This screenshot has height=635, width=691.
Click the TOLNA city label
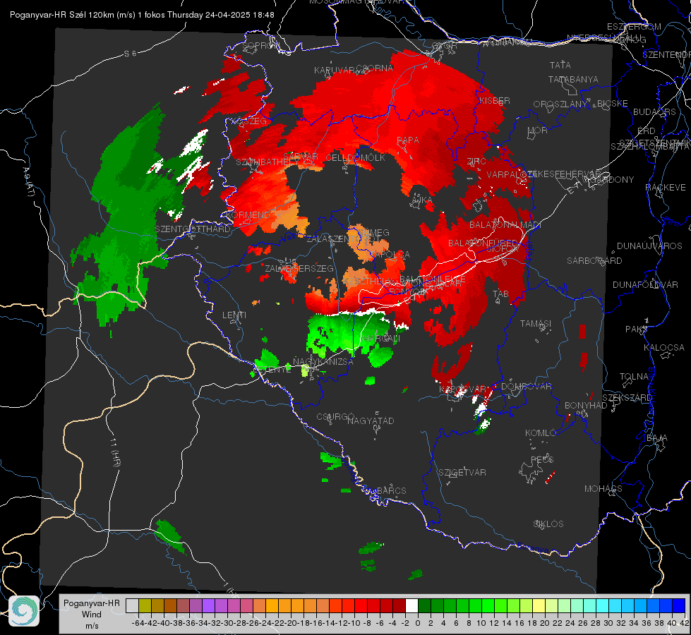[634, 377]
